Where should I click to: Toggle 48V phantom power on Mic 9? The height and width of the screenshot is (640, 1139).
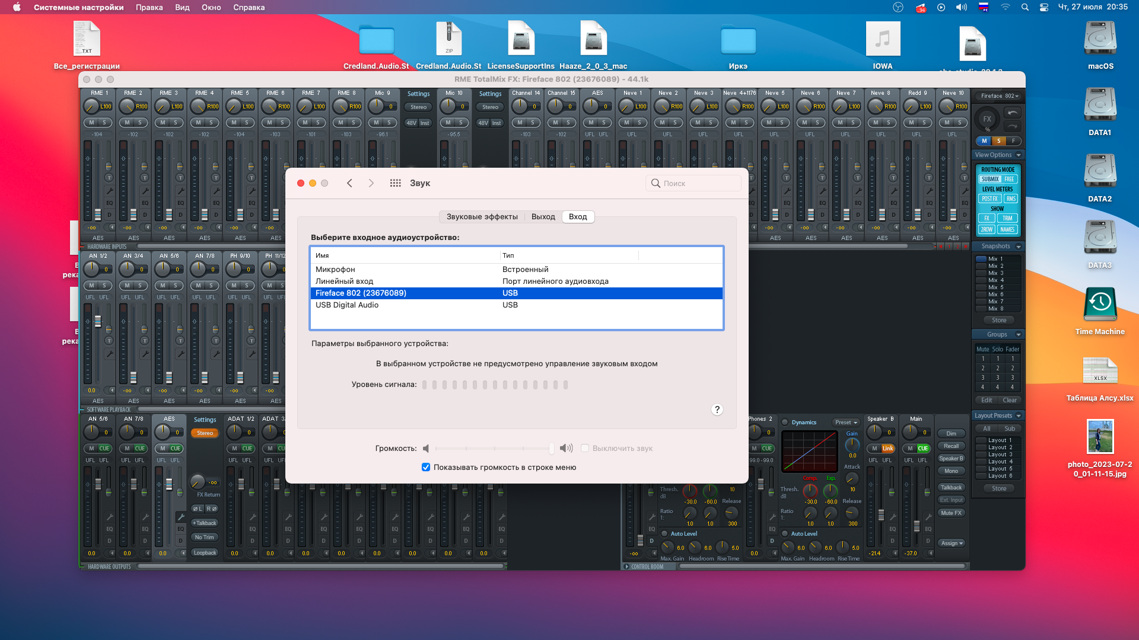411,123
